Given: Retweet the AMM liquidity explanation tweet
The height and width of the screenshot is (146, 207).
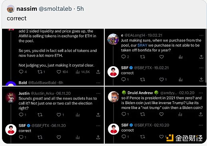Looking at the screenshot, I should (x=40, y=72).
